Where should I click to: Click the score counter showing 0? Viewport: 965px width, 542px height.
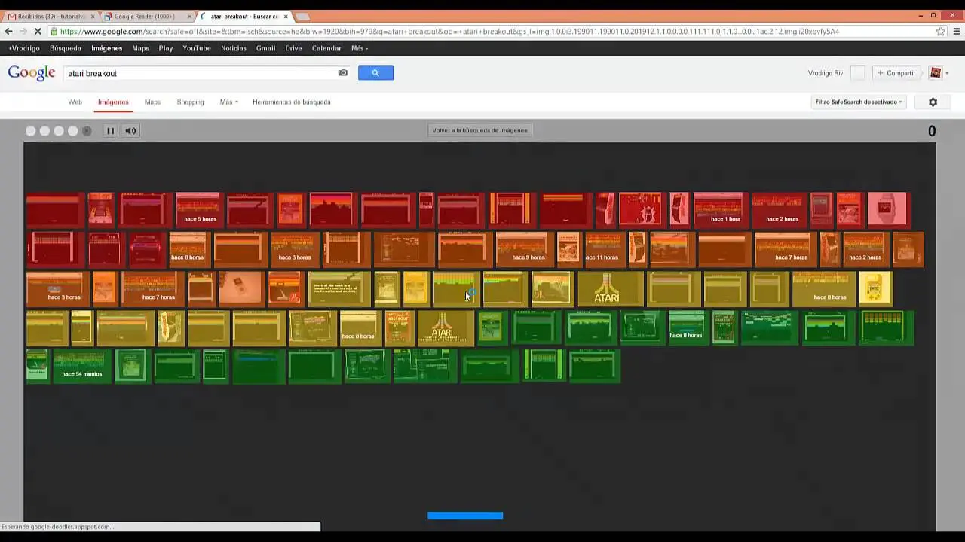[932, 131]
